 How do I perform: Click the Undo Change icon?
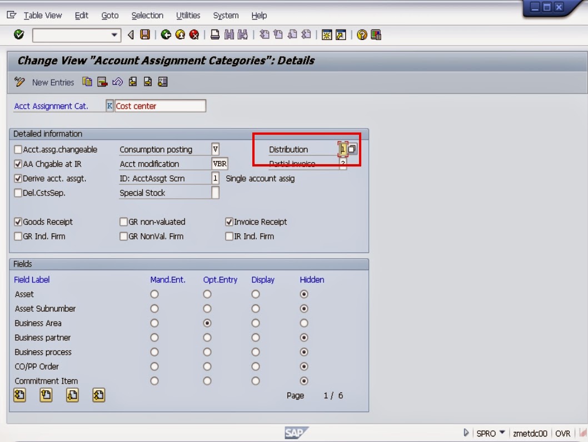tap(117, 82)
